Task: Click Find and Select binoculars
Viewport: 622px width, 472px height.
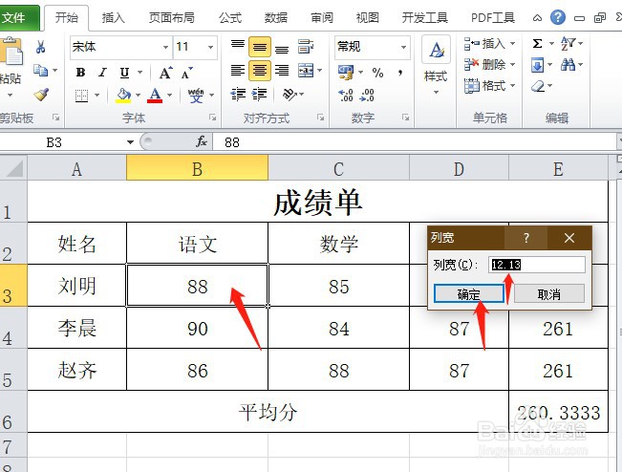Action: pos(568,65)
